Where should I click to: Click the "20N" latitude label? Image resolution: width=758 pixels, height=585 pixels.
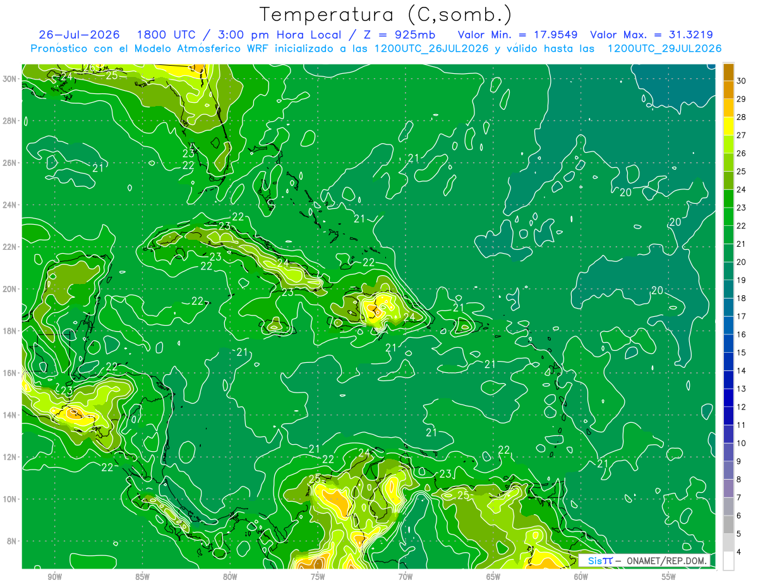click(11, 288)
